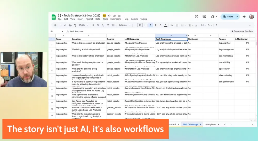Open the comments panel icon
Viewport: 258px width, 141px height.
click(204, 17)
